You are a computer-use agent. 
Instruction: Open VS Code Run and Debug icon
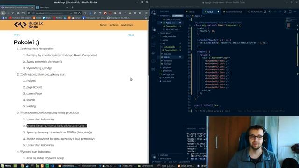click(154, 37)
